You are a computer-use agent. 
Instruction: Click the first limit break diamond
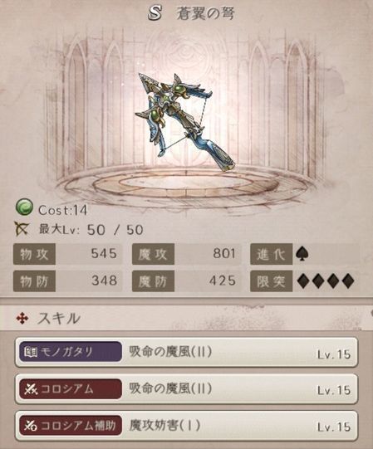click(x=303, y=281)
